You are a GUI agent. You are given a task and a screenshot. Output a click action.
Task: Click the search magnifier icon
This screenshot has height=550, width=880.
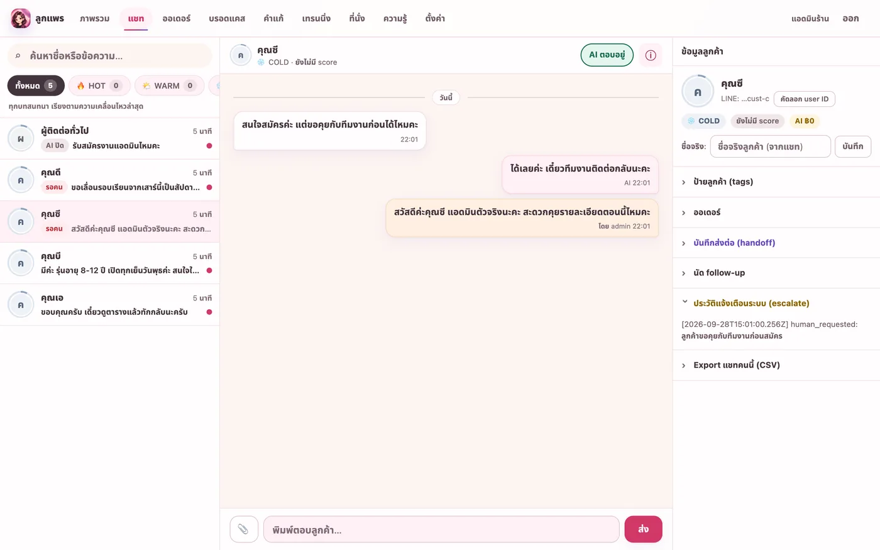coord(18,56)
